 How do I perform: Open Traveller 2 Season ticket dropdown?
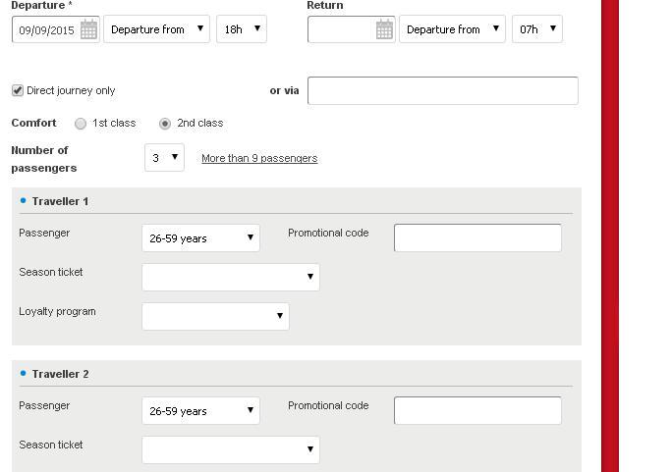(231, 449)
